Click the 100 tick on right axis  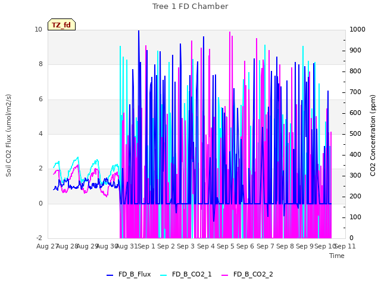click(x=355, y=217)
